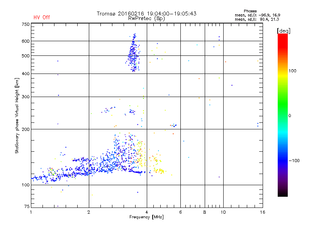
Task: Select the Tromsø date-time title text
Action: pos(146,13)
